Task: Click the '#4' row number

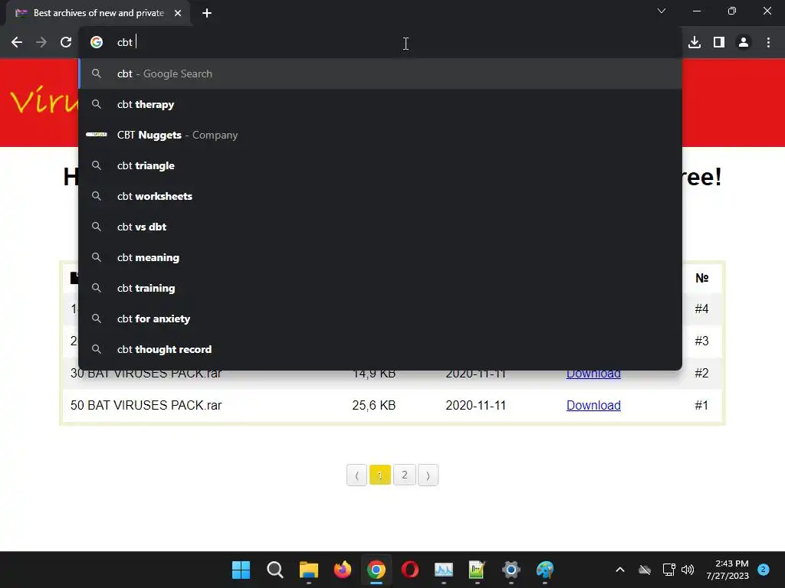Action: (701, 309)
